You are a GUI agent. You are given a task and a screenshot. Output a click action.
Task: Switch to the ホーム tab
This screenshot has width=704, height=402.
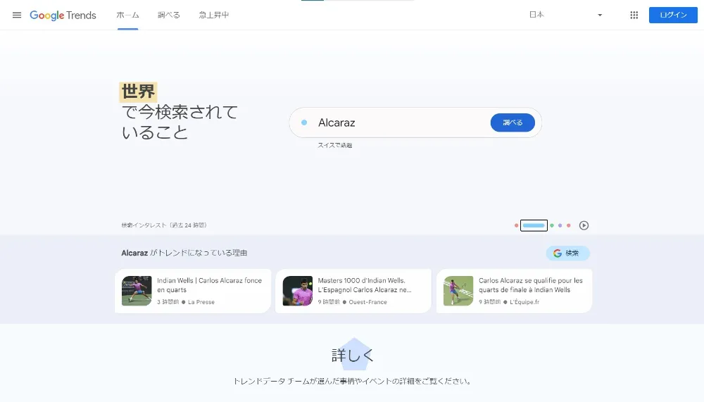click(x=128, y=15)
